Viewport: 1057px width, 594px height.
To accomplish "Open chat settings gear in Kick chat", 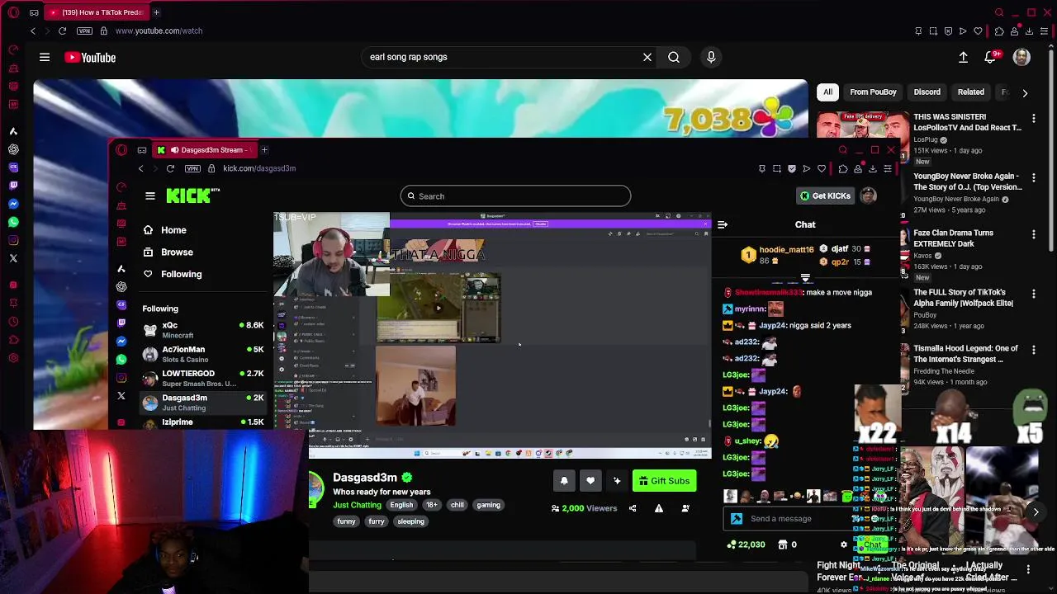I will click(844, 544).
